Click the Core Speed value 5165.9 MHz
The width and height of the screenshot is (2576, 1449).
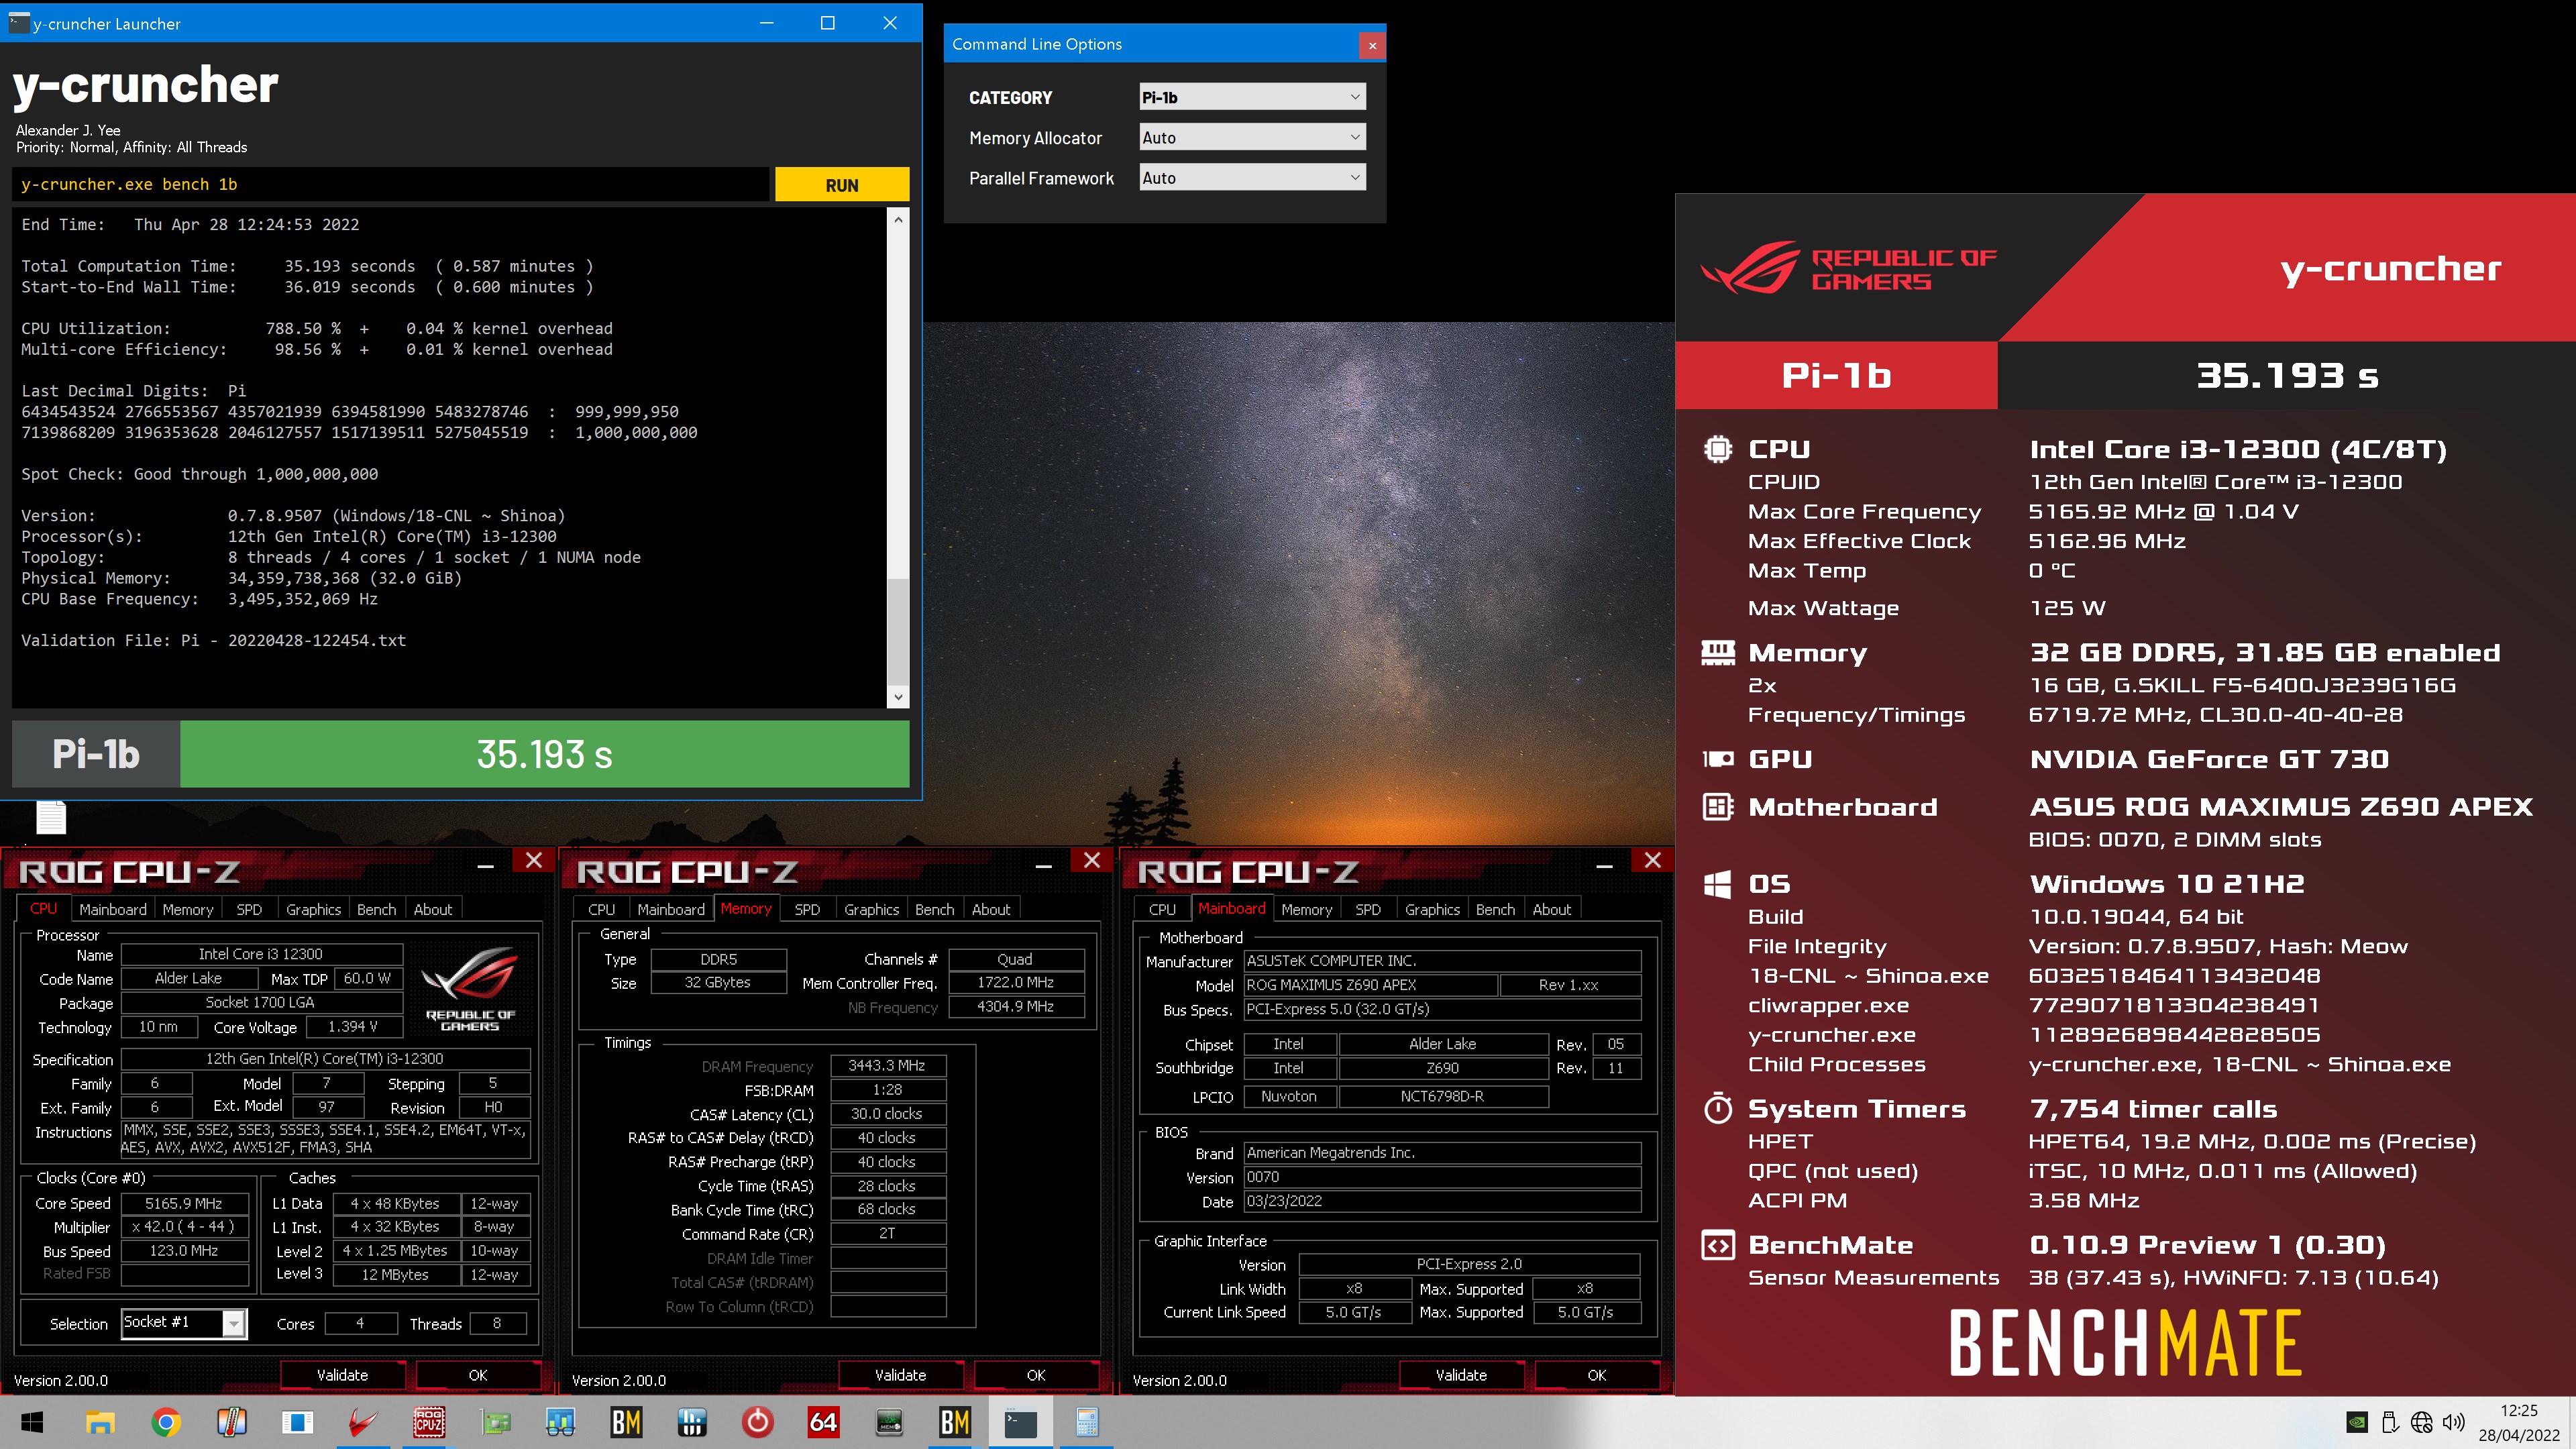(x=184, y=1203)
